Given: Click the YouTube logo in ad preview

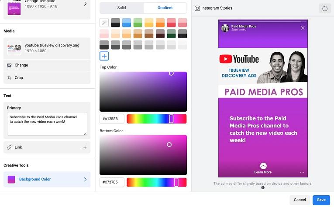Looking at the screenshot, I should pyautogui.click(x=239, y=59).
